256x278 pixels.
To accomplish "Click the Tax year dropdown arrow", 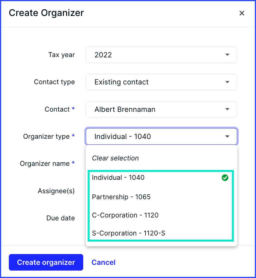I will (227, 55).
